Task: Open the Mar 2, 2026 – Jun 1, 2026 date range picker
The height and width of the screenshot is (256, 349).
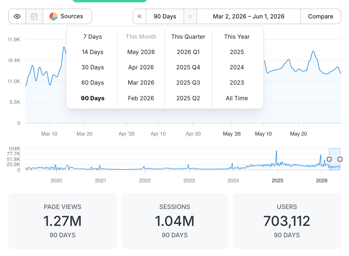Action: (249, 16)
